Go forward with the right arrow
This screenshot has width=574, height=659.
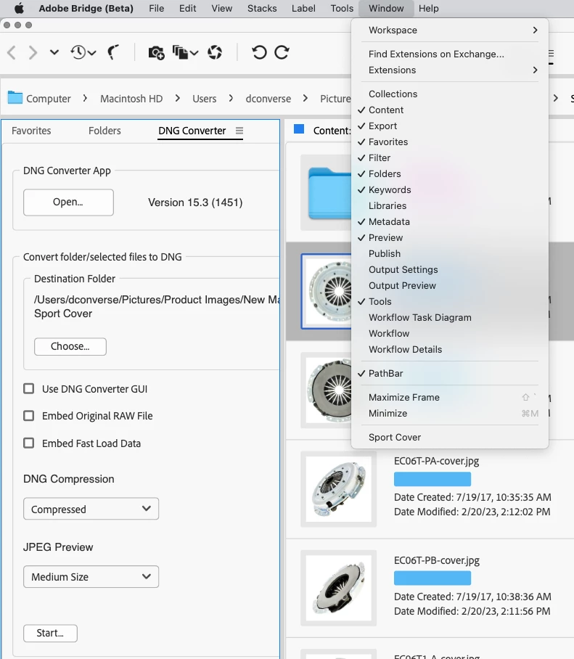tap(33, 52)
